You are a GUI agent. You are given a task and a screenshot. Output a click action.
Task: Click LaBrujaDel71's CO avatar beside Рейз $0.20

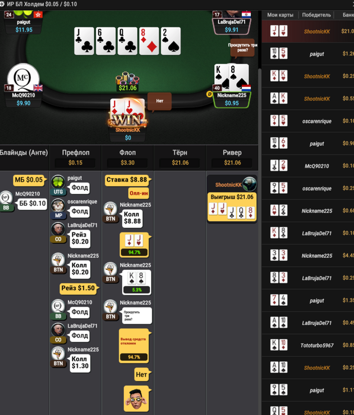pos(58,229)
